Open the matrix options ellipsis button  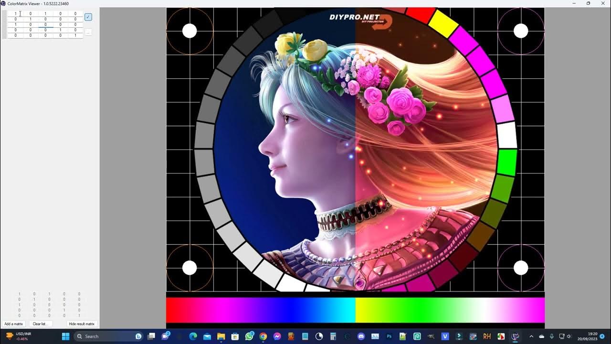[x=88, y=32]
